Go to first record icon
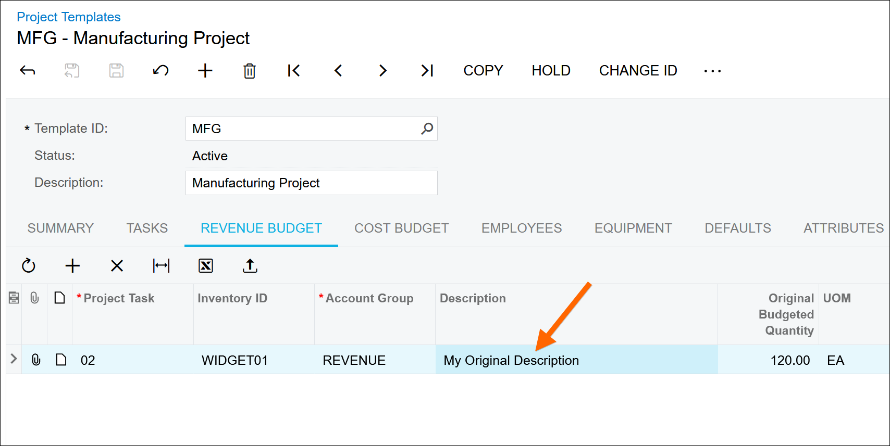Screen dimensions: 890x446 [294, 71]
